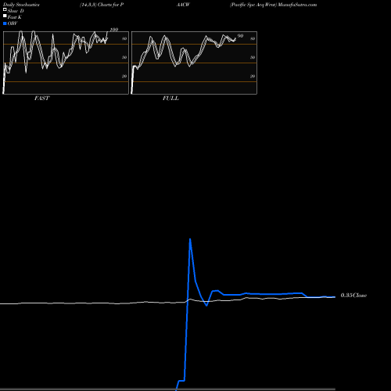Click the '(Pacific Spc Acq Wrnt) MunafaSutra.com' text
Screen dimensions: 391x391
[273, 5]
